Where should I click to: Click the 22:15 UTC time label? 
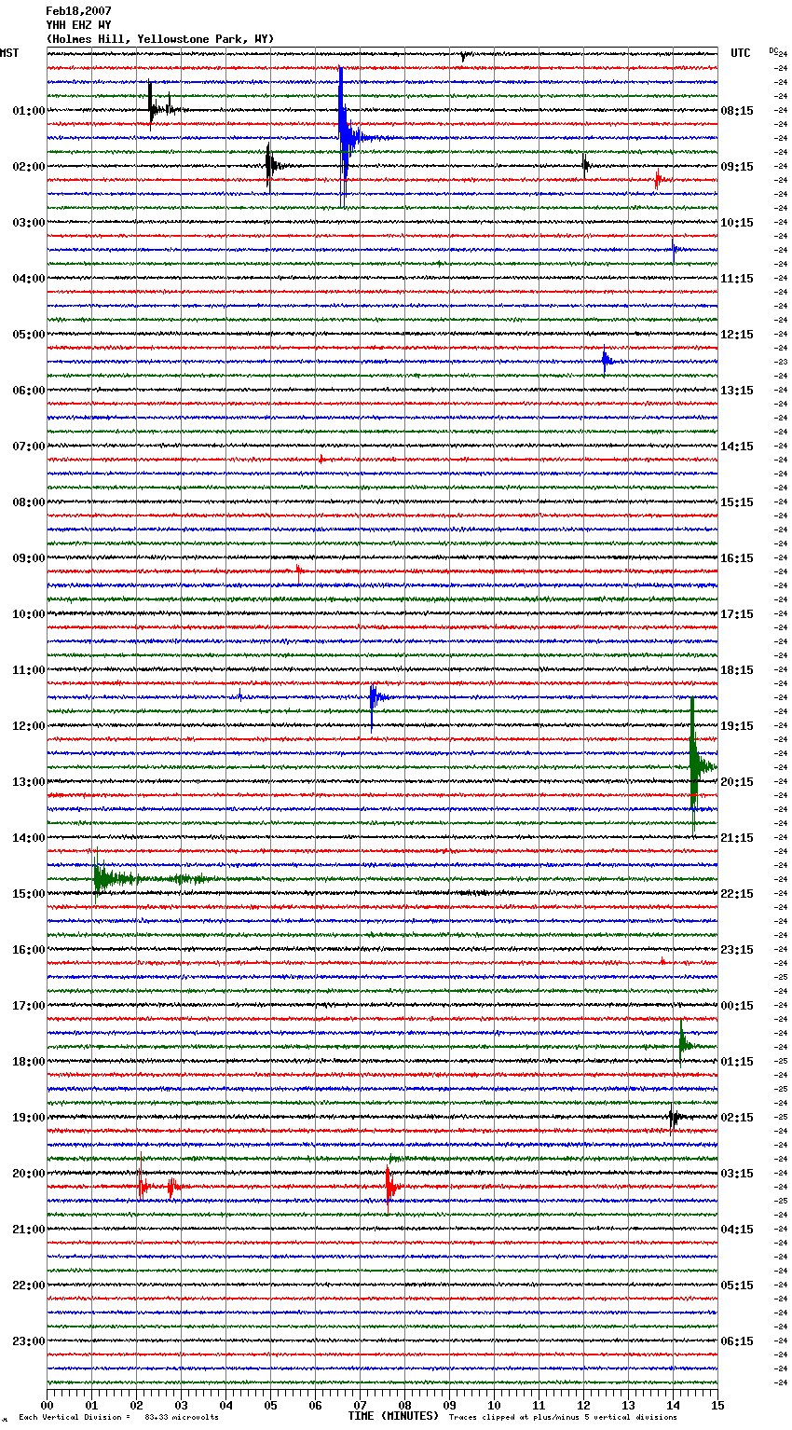point(737,894)
